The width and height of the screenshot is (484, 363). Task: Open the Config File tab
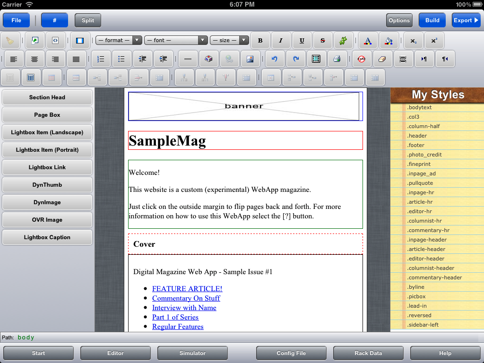pos(291,353)
